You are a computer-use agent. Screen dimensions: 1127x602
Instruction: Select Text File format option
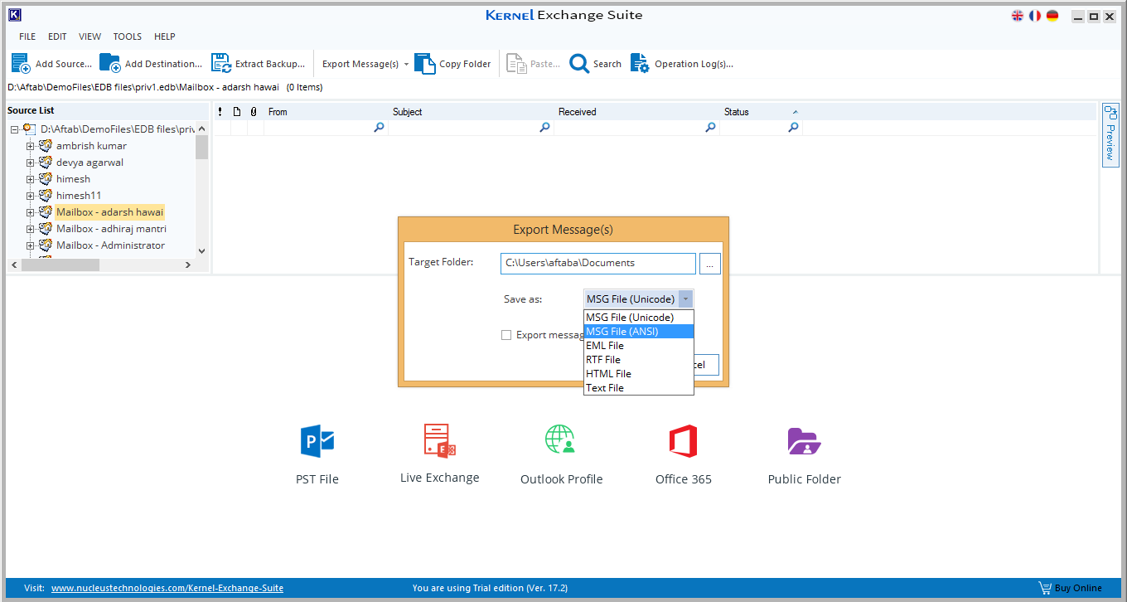tap(639, 388)
